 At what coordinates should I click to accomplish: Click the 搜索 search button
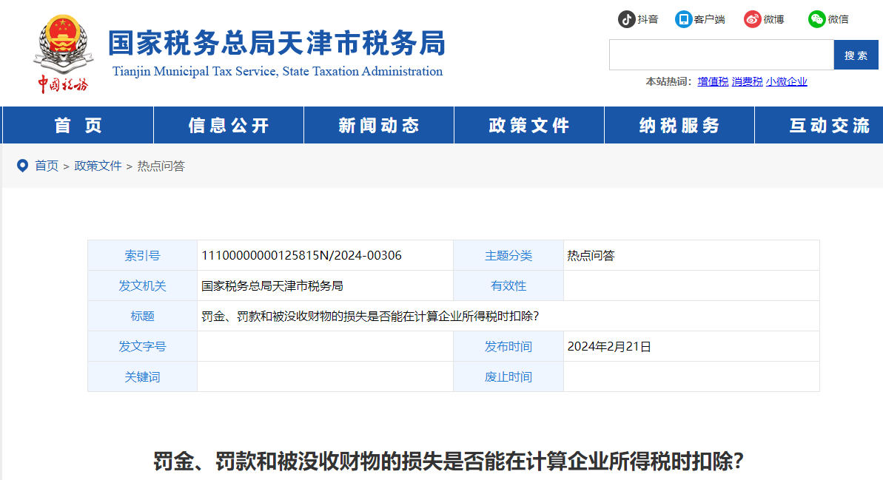856,55
